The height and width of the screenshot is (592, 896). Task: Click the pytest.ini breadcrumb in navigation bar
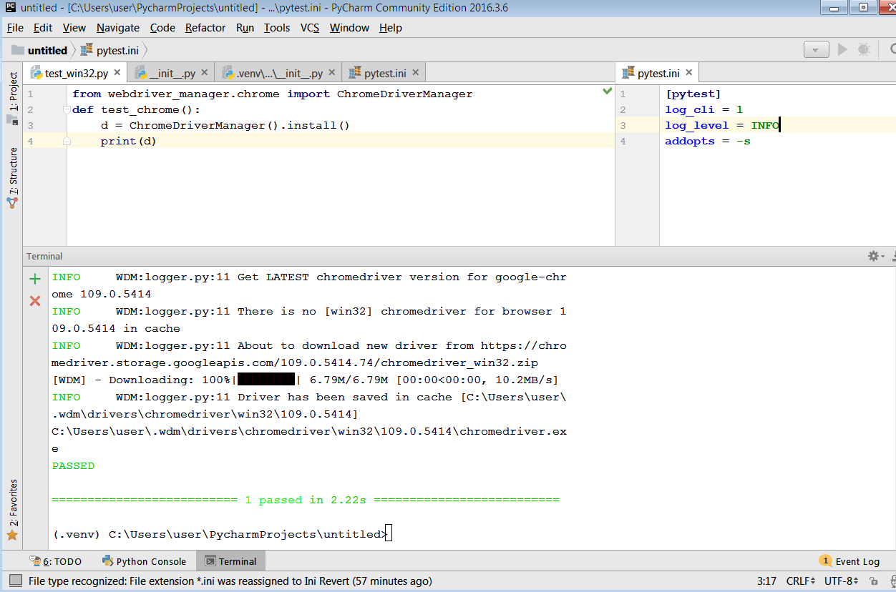pos(110,50)
